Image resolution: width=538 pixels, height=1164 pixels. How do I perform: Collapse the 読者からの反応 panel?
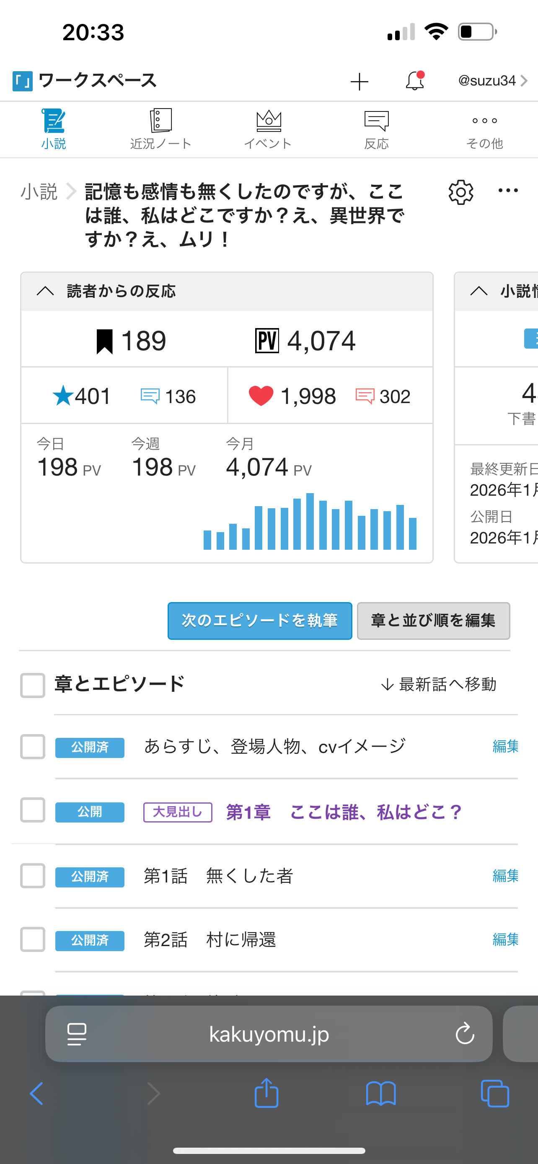[45, 291]
